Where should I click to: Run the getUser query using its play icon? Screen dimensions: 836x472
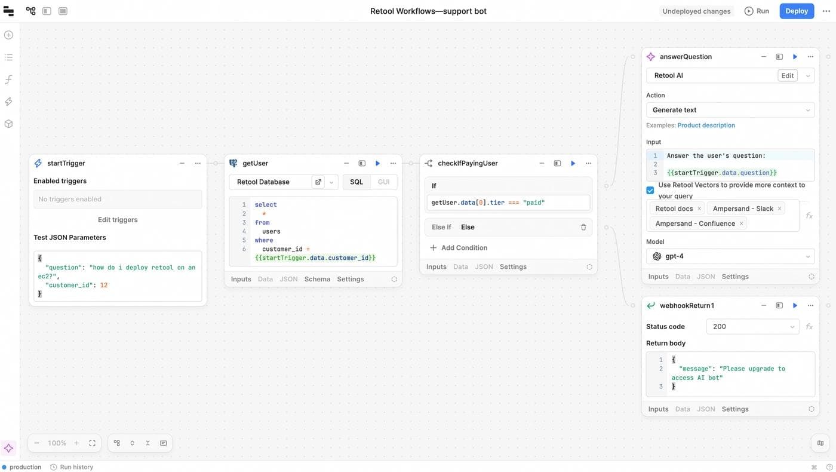coord(377,163)
